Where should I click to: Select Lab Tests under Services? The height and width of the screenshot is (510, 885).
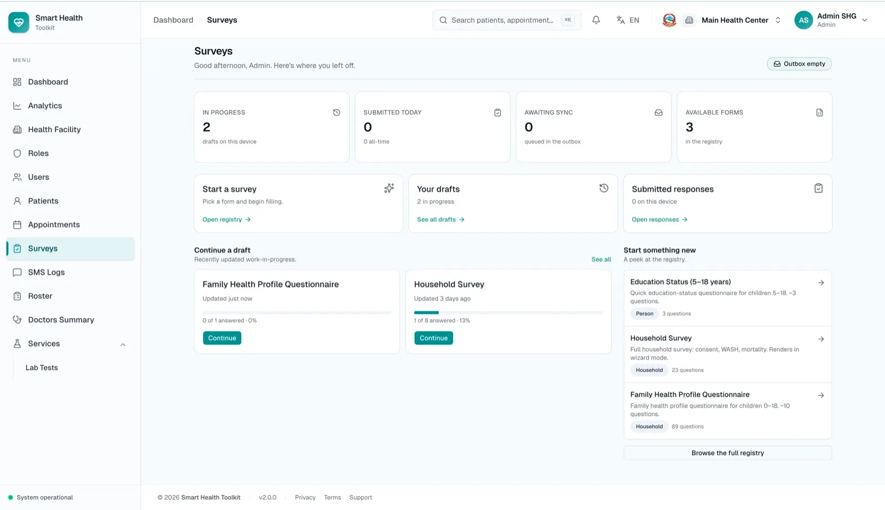pyautogui.click(x=41, y=368)
